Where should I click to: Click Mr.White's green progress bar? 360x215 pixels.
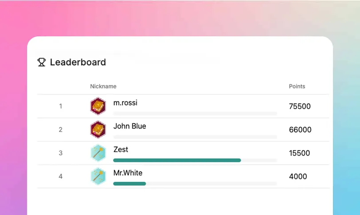point(129,184)
